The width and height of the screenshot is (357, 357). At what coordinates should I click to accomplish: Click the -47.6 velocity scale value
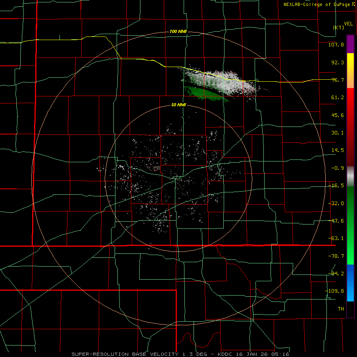336,221
